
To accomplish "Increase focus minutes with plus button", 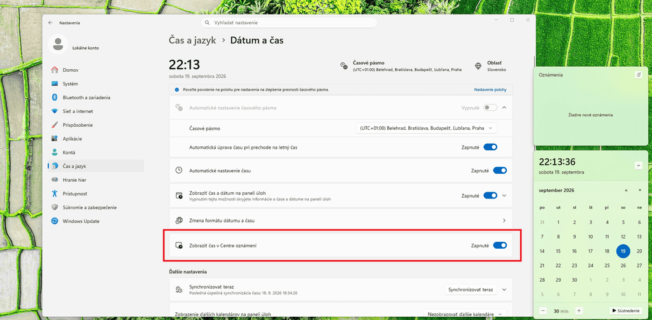I will click(x=579, y=310).
